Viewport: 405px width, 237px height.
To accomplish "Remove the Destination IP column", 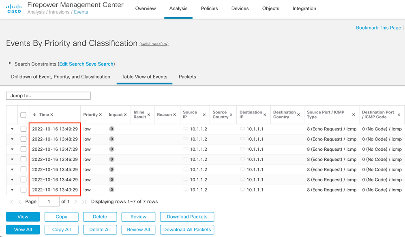I will 265,115.
